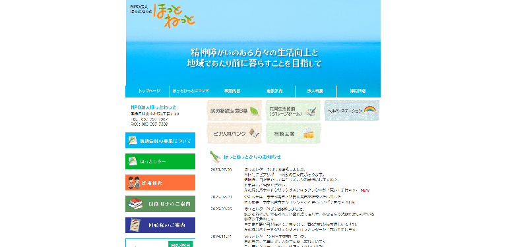The height and width of the screenshot is (247, 506).
Task: Open the green ほっとレター banner
Action: pos(160,161)
